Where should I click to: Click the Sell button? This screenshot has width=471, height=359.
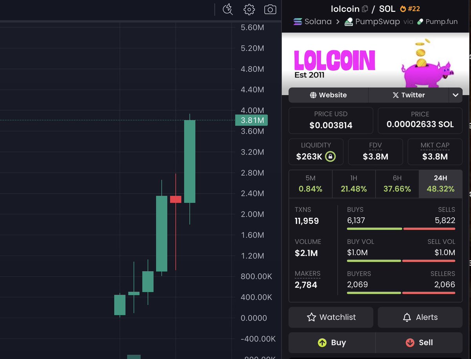pos(419,342)
